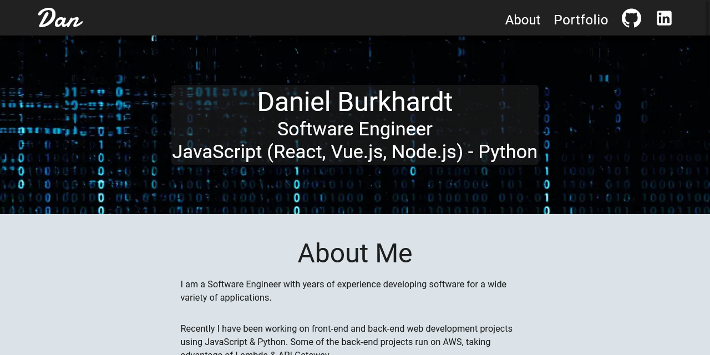Navigate to Portfolio from the top bar
This screenshot has height=355, width=710.
(581, 20)
